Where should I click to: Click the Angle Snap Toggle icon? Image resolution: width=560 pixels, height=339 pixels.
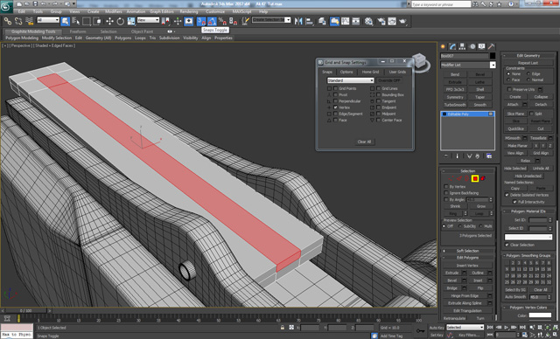click(212, 21)
